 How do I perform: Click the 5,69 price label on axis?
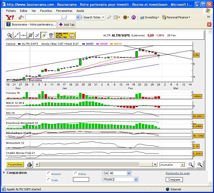pos(196,55)
